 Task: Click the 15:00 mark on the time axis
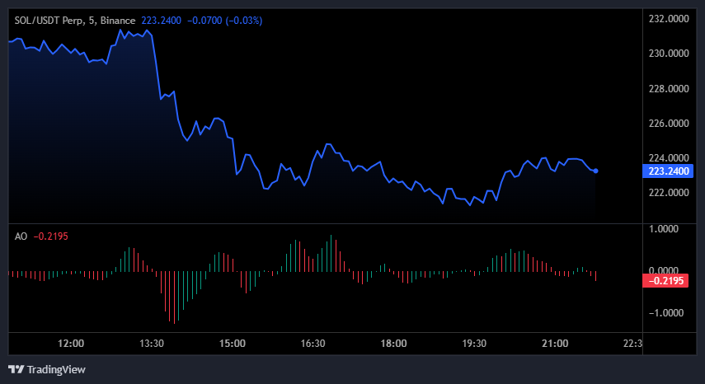(x=232, y=343)
